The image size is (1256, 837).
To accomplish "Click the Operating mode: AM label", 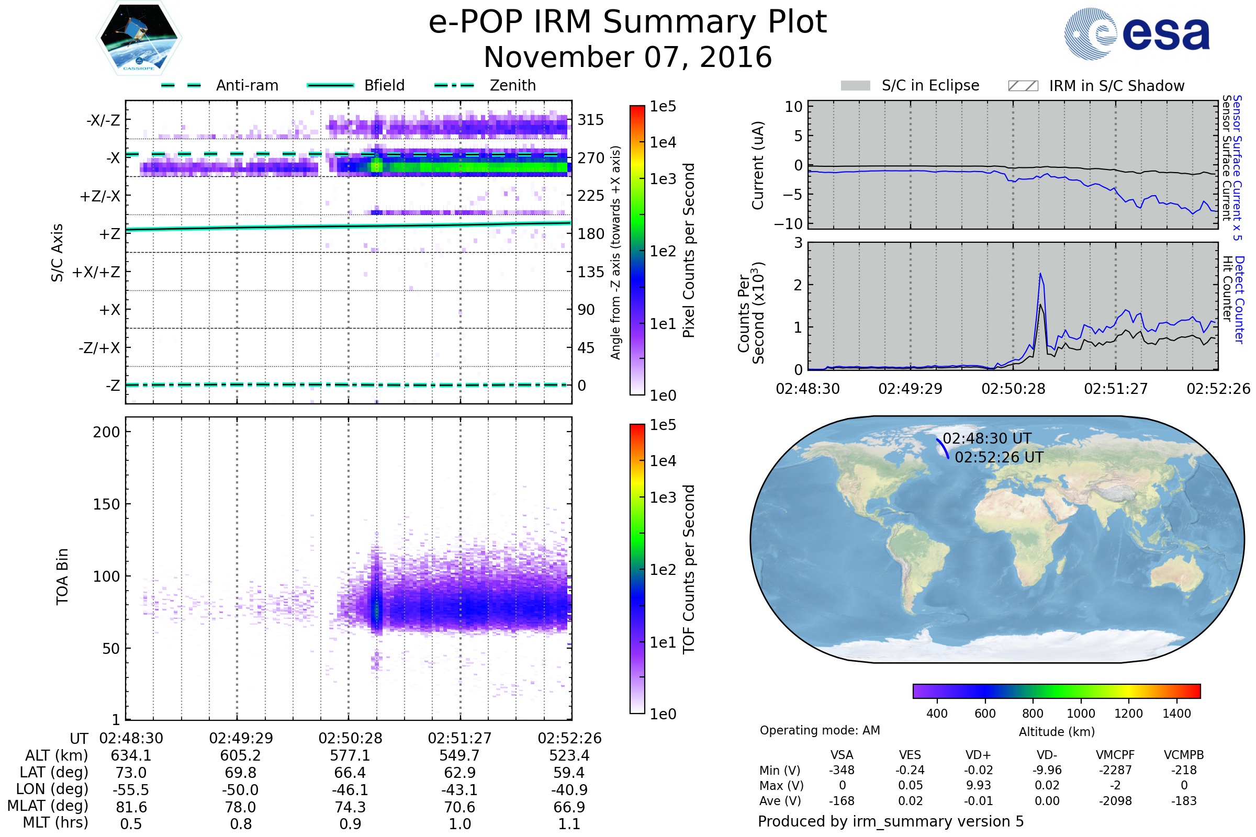I will (820, 730).
